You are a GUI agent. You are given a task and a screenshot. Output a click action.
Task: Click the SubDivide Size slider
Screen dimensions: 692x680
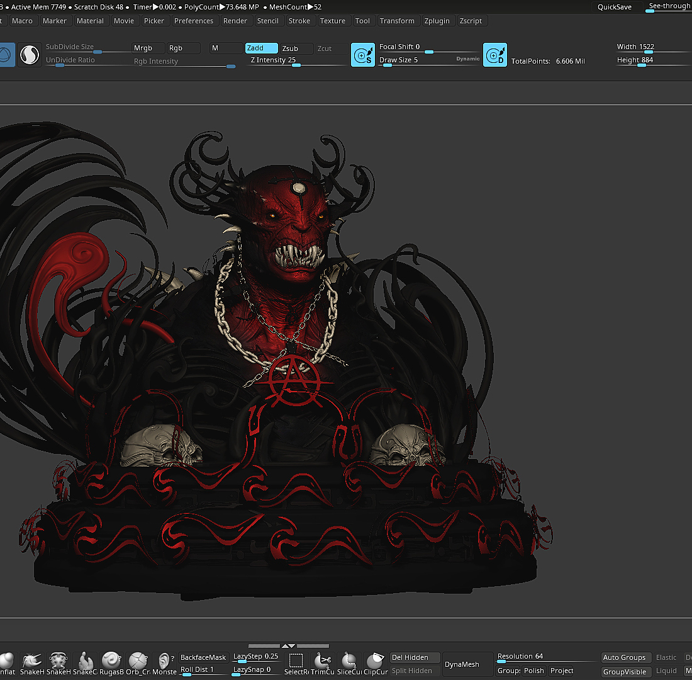(x=87, y=48)
